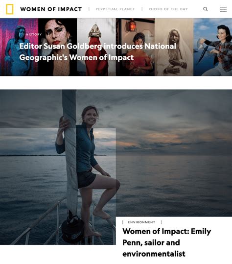Select Women of Impact header title
Image resolution: width=232 pixels, height=264 pixels.
pos(51,9)
